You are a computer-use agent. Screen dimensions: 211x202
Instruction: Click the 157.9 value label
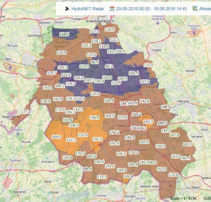pos(174,135)
